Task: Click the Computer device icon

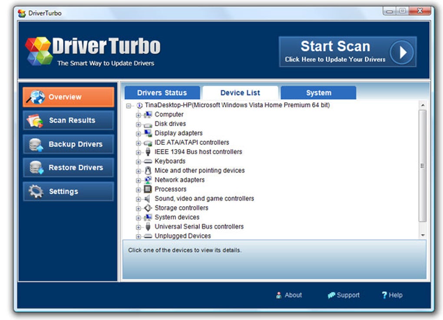Action: tap(148, 114)
